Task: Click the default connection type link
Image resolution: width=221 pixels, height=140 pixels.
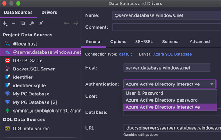Action: coord(126,54)
